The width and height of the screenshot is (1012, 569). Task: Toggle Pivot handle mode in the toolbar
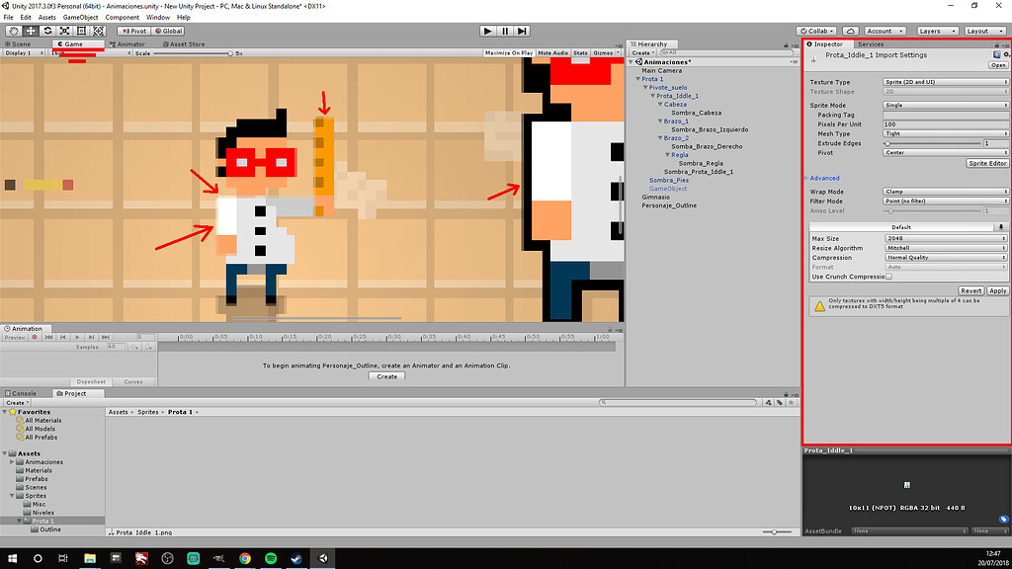coord(135,31)
